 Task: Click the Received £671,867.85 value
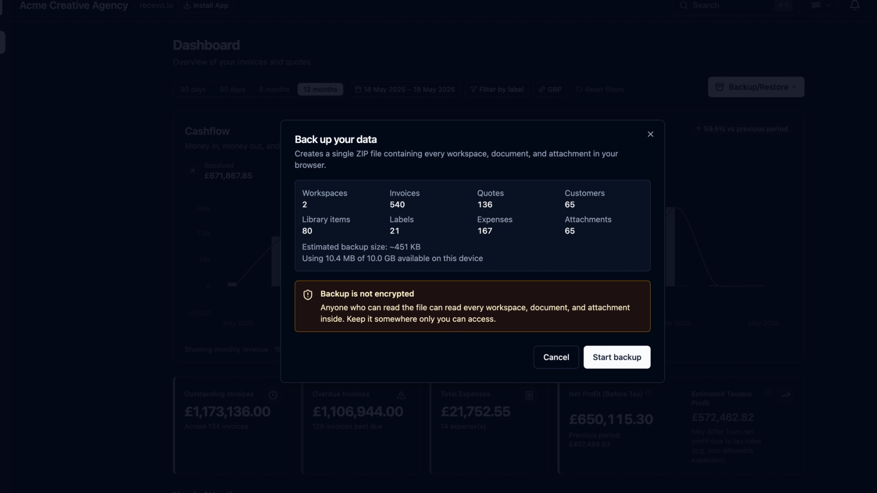pos(228,176)
